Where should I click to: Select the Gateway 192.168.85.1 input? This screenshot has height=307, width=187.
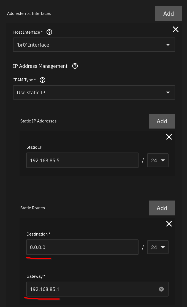97,289
